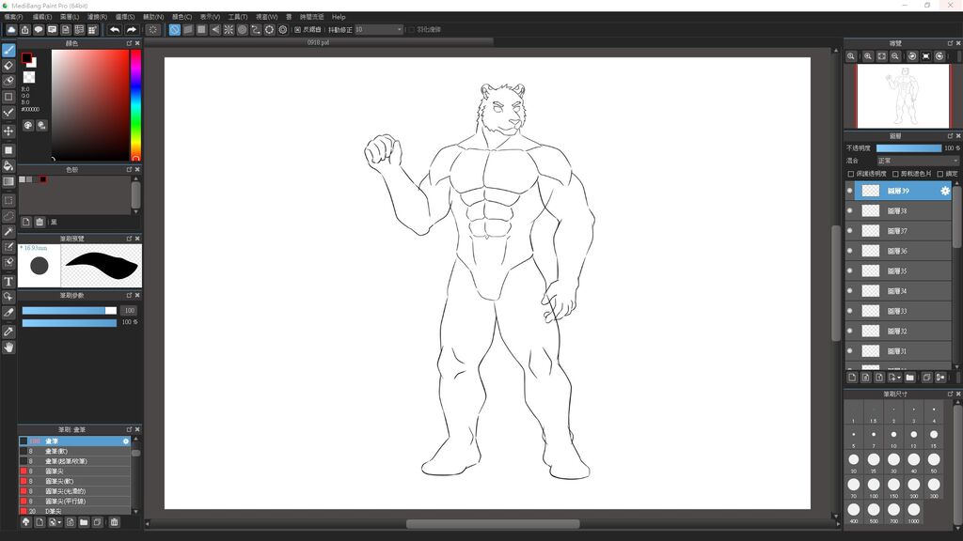The height and width of the screenshot is (541, 963).
Task: Toggle the 保護透明度 checkbox
Action: [851, 174]
